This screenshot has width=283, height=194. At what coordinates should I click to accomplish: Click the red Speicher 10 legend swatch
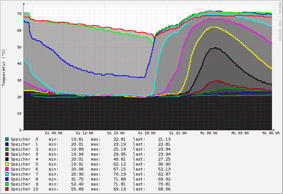tap(7, 189)
